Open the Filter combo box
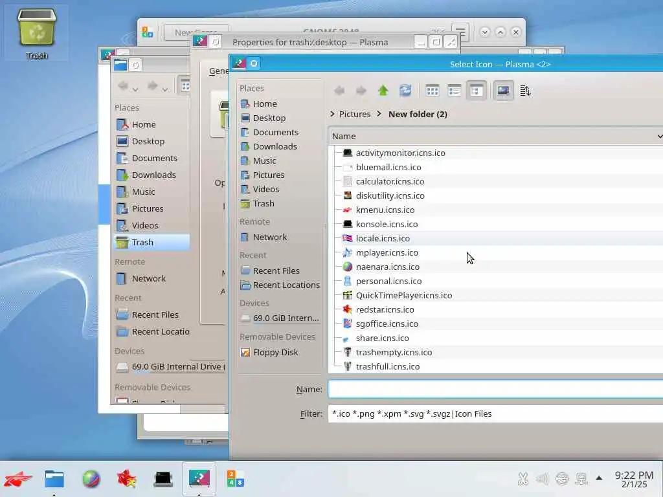Screen dimensions: 663x497 [495, 414]
